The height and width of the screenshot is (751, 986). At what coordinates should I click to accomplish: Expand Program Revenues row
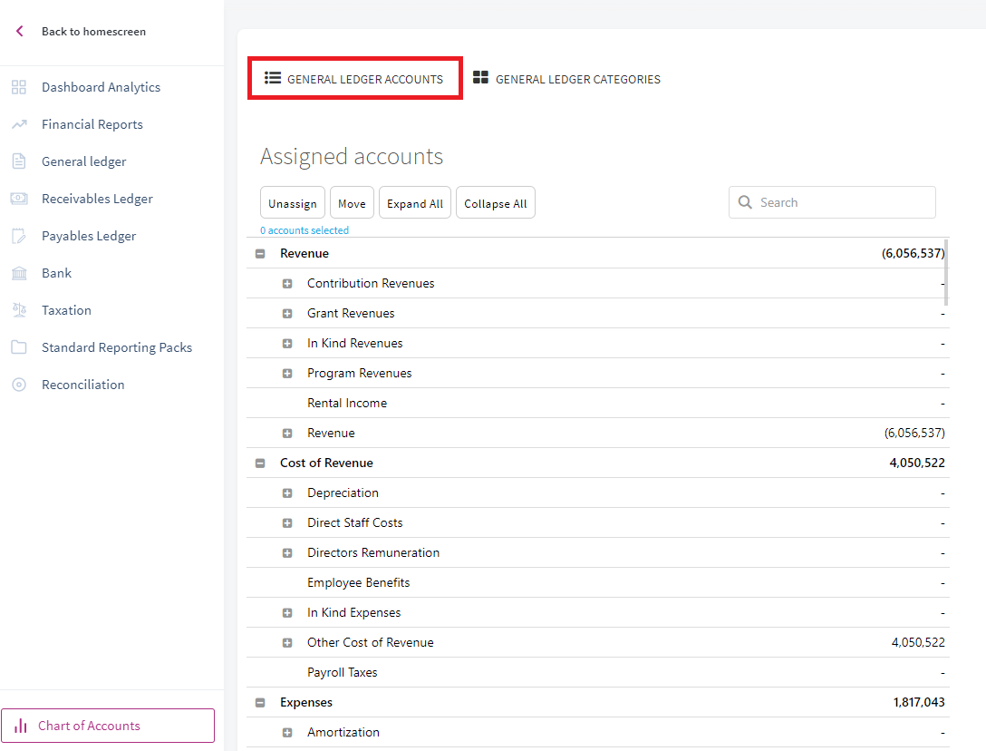coord(287,374)
